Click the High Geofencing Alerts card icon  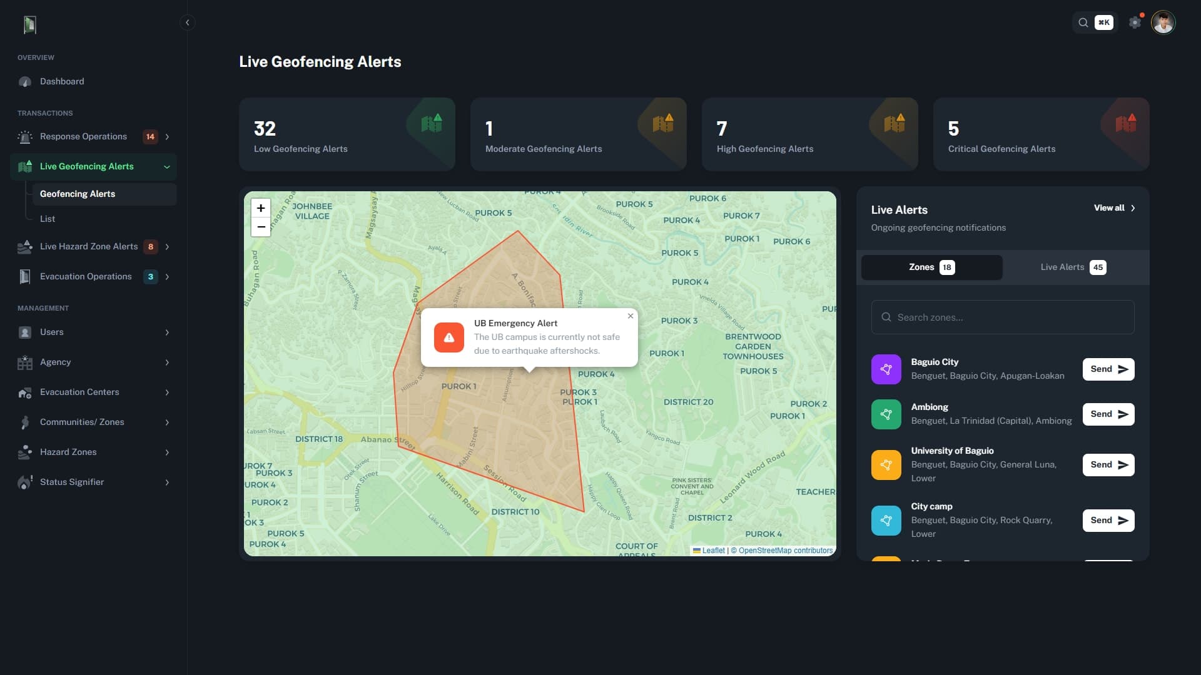point(894,123)
